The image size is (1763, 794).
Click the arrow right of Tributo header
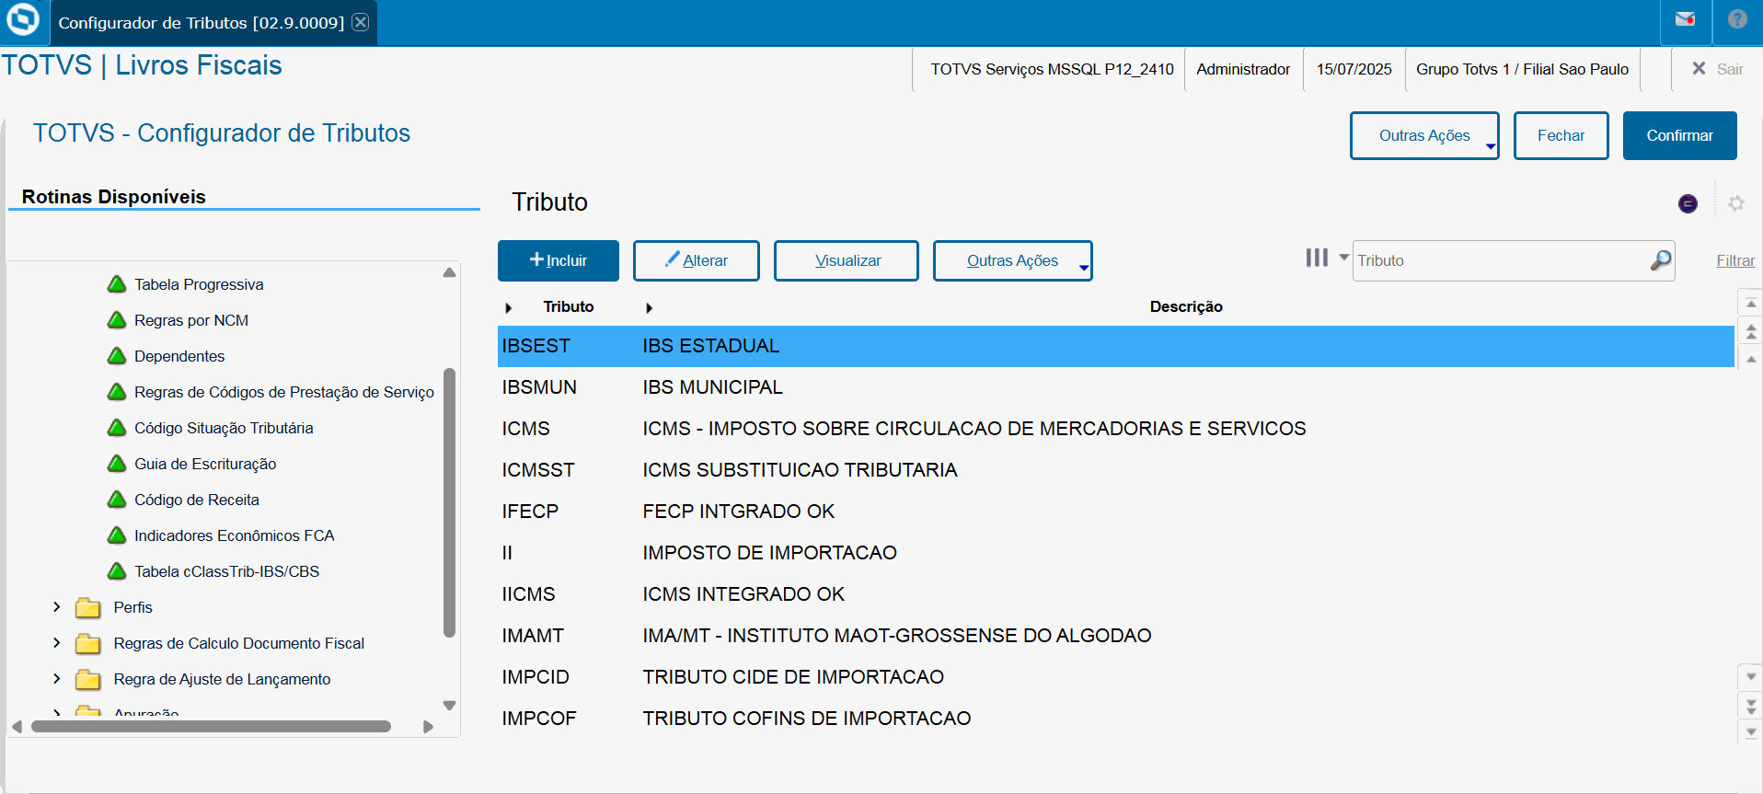(649, 307)
